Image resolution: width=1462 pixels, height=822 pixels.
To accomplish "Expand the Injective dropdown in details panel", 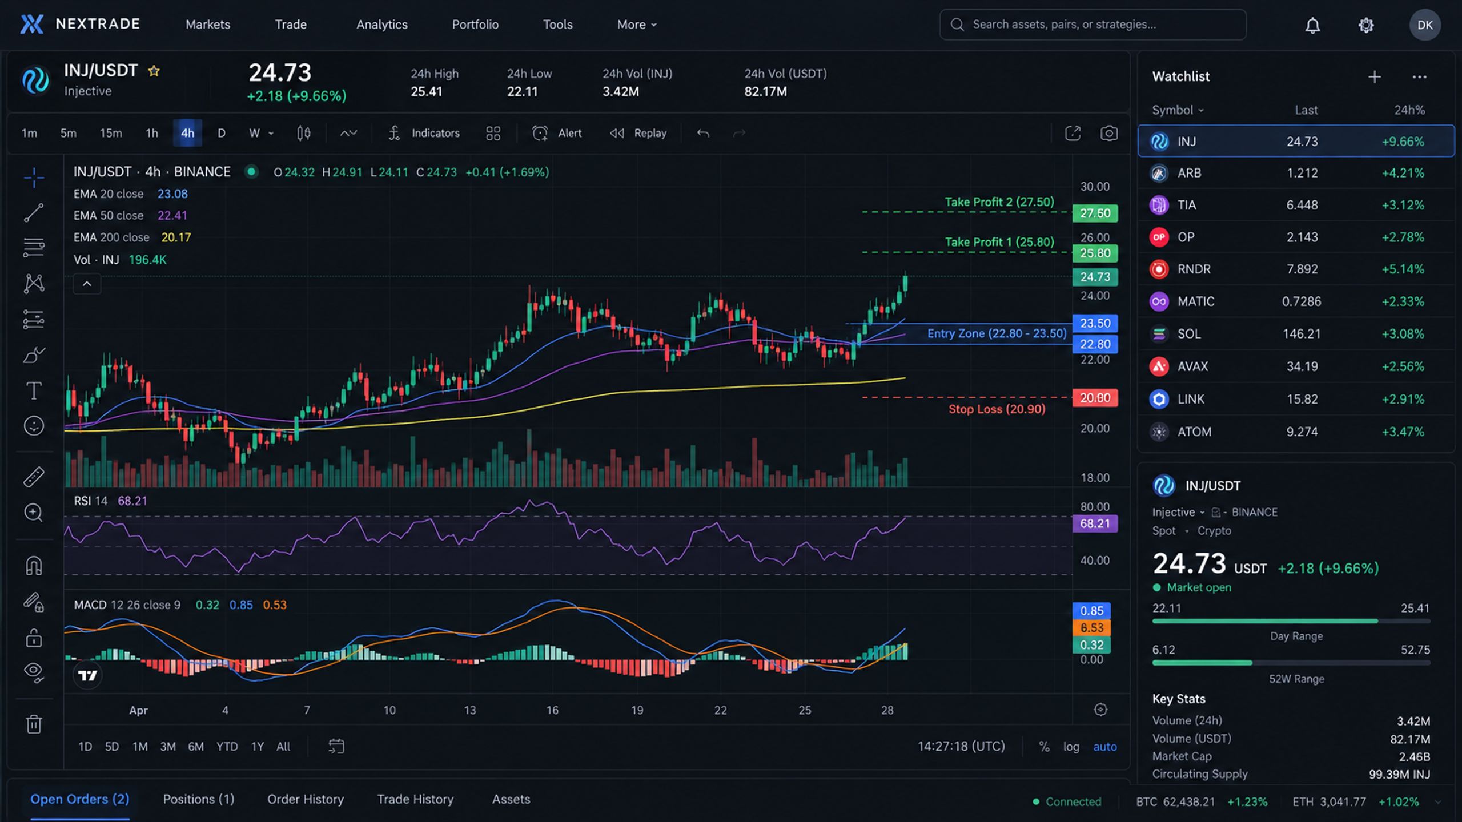I will pyautogui.click(x=1178, y=512).
